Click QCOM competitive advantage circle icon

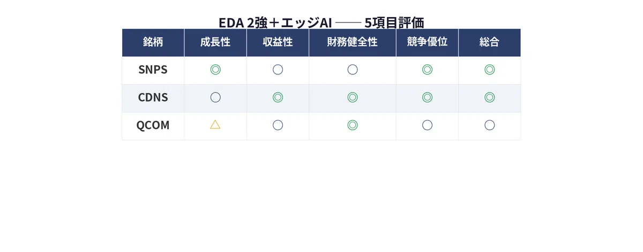tap(427, 125)
